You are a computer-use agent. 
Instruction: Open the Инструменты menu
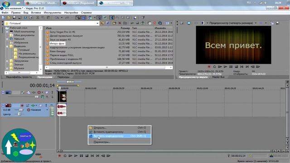(53, 13)
